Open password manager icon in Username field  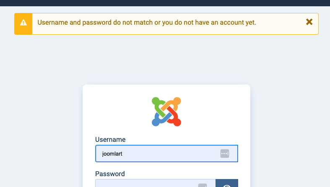(225, 154)
